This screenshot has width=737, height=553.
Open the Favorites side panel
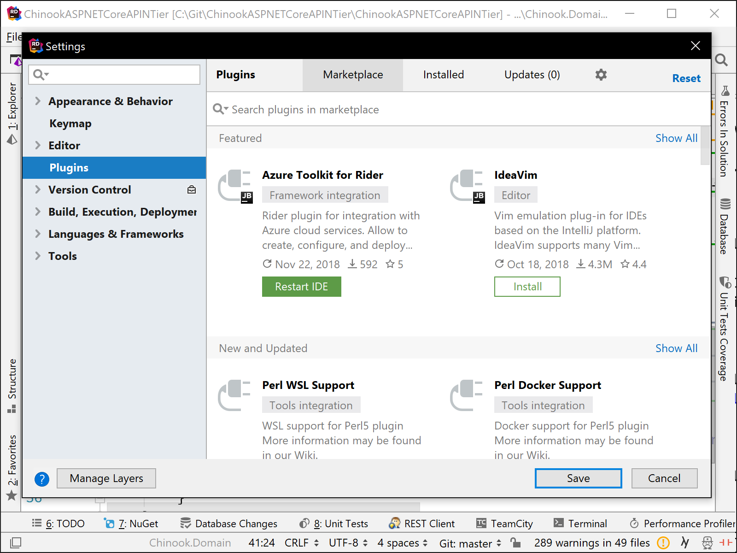12,468
